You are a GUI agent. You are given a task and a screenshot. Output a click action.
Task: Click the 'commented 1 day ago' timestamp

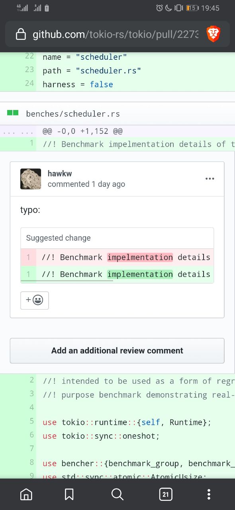(x=86, y=184)
